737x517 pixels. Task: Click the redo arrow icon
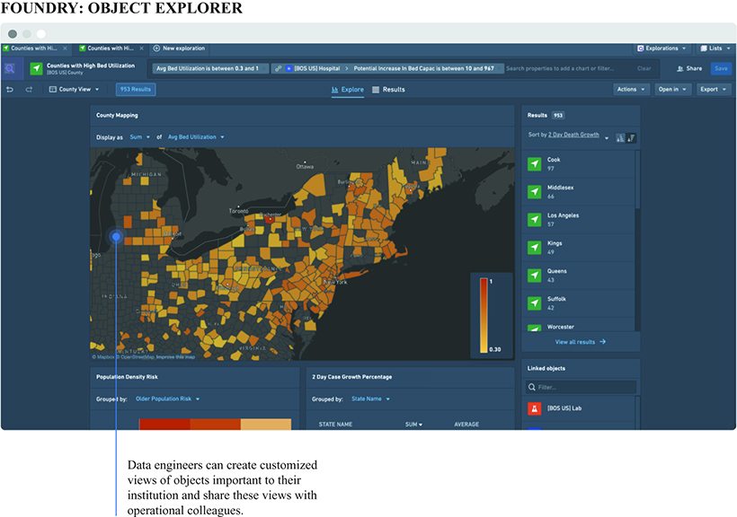(29, 90)
